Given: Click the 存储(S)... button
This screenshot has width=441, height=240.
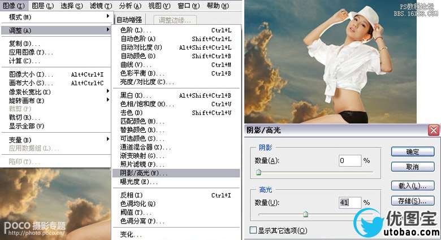Looking at the screenshot, I should tap(413, 201).
